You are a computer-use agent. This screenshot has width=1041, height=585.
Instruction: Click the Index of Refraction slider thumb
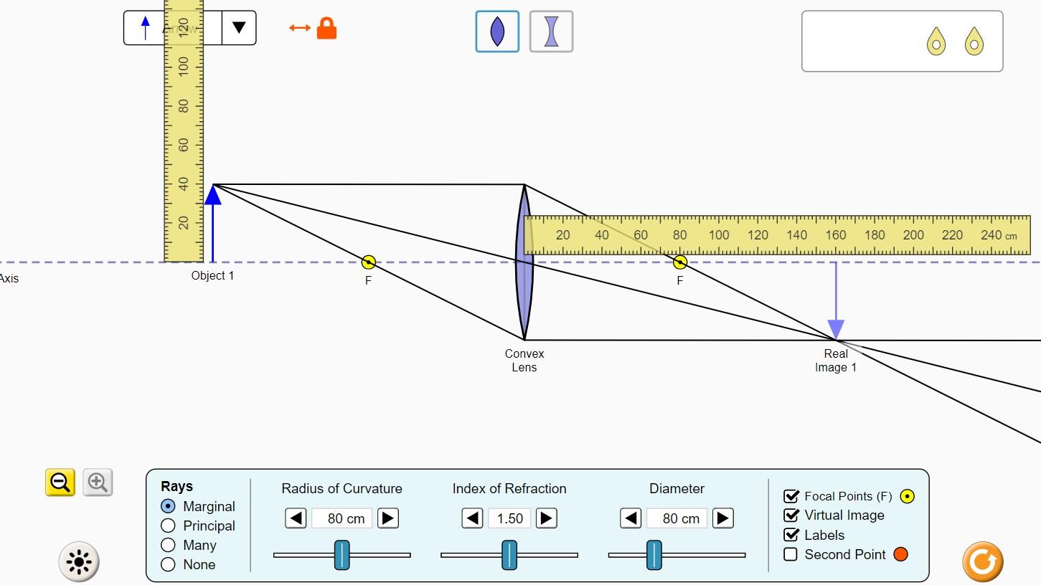[509, 555]
